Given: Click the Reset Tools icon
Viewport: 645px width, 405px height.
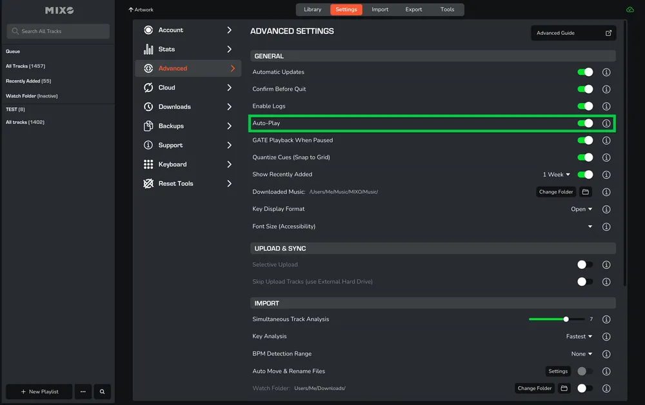Looking at the screenshot, I should [x=148, y=183].
